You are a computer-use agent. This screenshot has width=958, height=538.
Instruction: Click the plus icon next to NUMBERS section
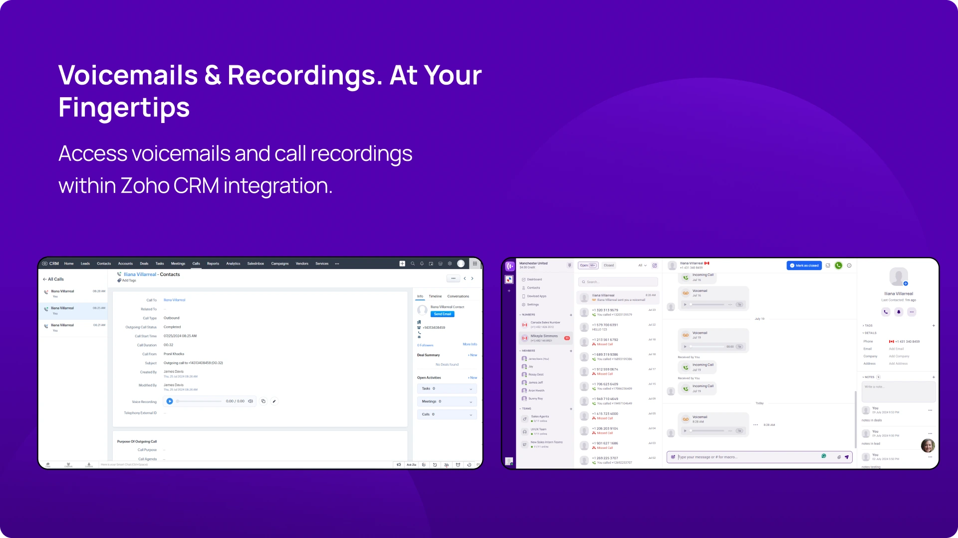click(571, 315)
